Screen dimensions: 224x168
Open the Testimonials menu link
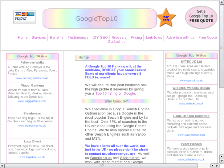click(78, 38)
